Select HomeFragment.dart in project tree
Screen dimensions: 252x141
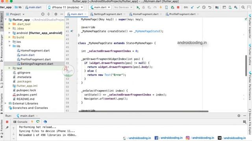35,51
